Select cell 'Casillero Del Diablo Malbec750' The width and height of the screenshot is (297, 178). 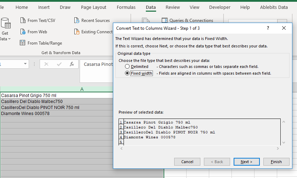tap(57, 101)
